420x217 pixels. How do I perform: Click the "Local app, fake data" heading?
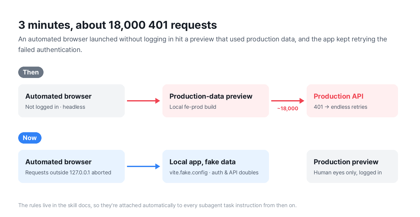tap(203, 162)
